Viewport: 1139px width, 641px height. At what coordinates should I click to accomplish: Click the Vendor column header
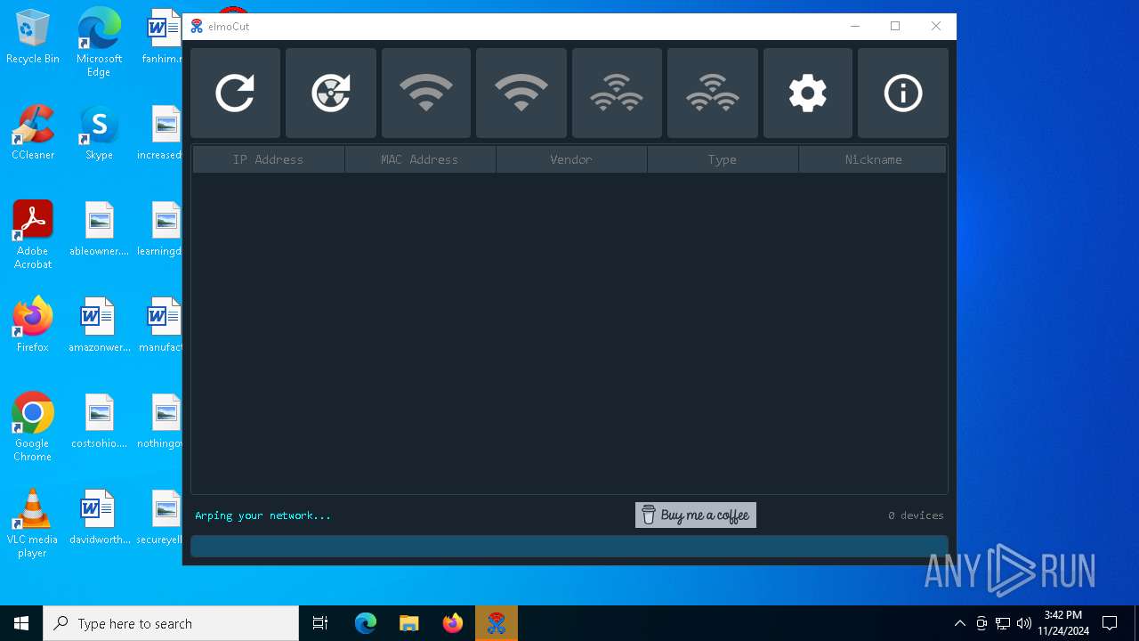[571, 159]
